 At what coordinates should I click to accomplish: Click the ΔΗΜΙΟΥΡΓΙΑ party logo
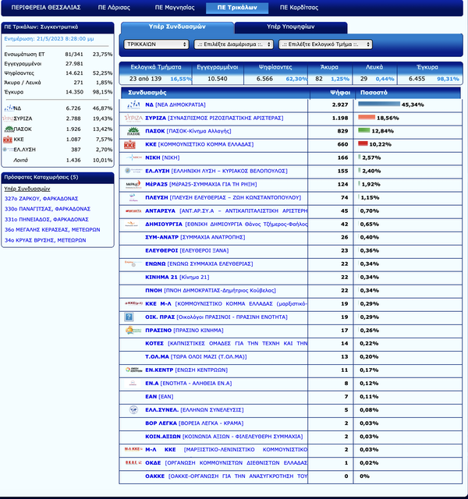tap(131, 224)
